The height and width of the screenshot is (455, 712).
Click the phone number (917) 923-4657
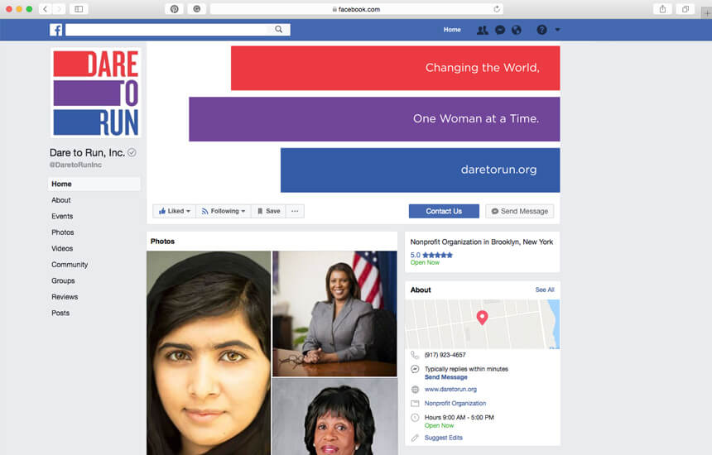pyautogui.click(x=445, y=355)
